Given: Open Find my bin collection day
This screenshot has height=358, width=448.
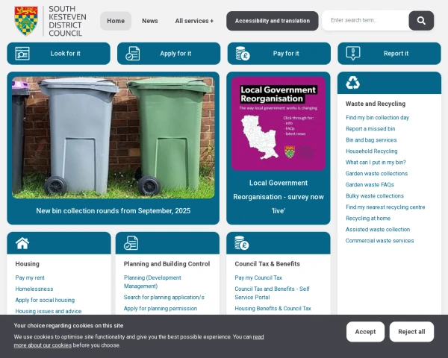Looking at the screenshot, I should (x=377, y=118).
